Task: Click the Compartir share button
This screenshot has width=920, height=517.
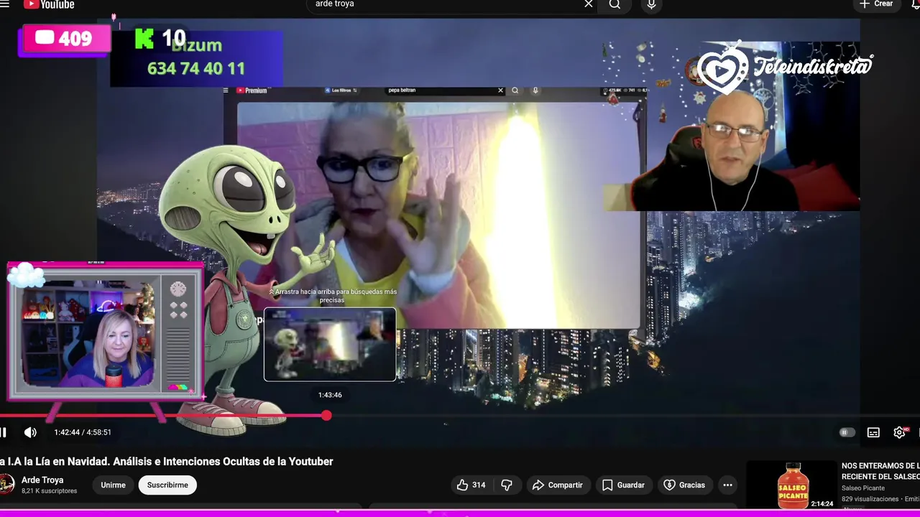Action: tap(557, 485)
